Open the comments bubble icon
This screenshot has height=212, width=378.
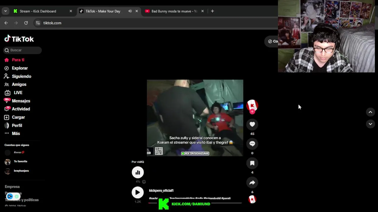click(252, 144)
